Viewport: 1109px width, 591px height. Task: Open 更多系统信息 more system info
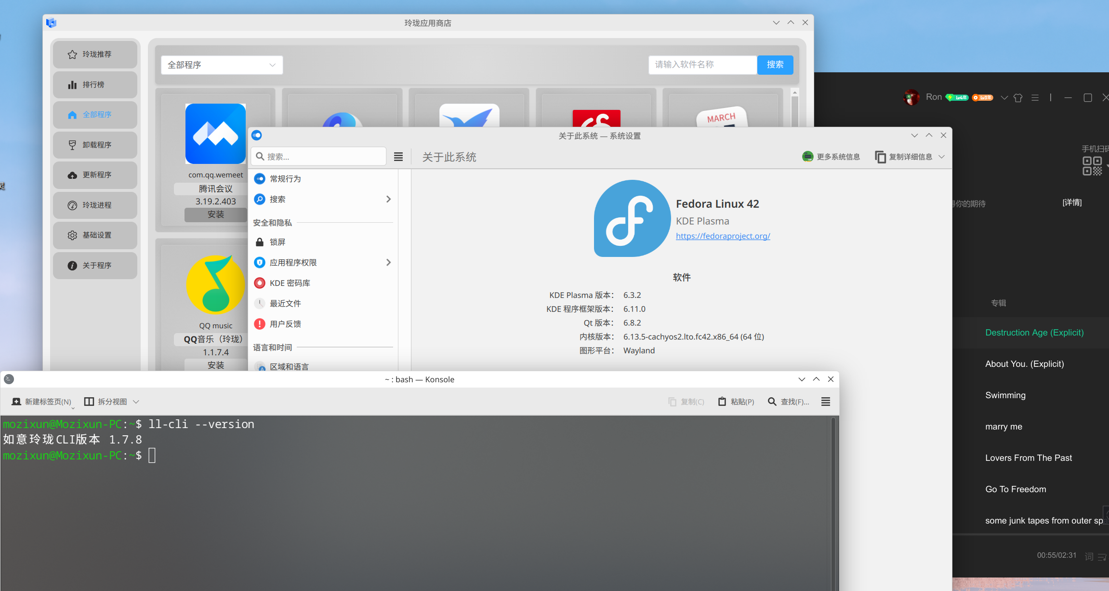coord(831,157)
